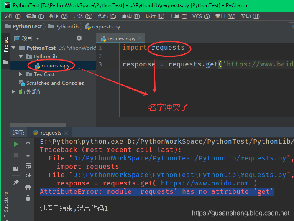Viewport: 294px width, 221px height.
Task: Expand the TestCast folder arrow
Action: [21, 74]
